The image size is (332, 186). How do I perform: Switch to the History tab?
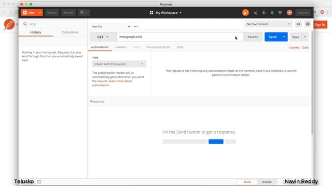36,32
